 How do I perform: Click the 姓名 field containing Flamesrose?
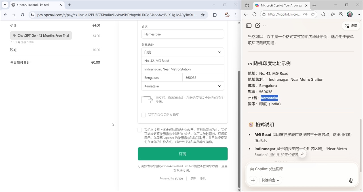[x=183, y=34]
